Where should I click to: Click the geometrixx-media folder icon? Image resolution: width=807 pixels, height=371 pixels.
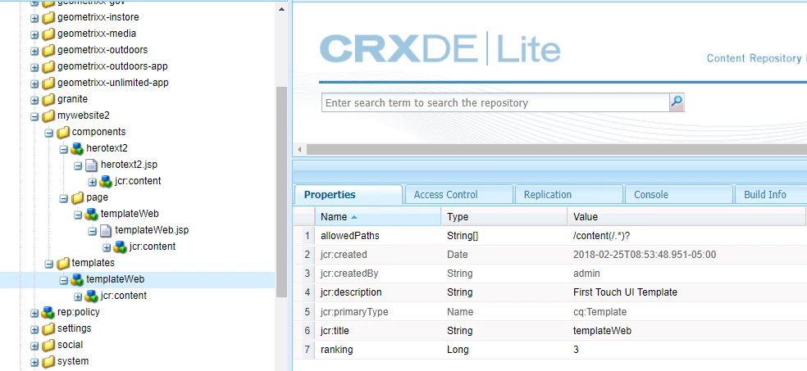click(x=48, y=34)
